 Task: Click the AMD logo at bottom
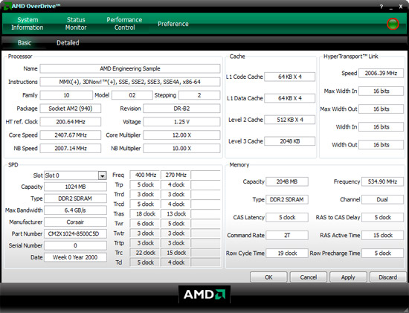point(204,294)
